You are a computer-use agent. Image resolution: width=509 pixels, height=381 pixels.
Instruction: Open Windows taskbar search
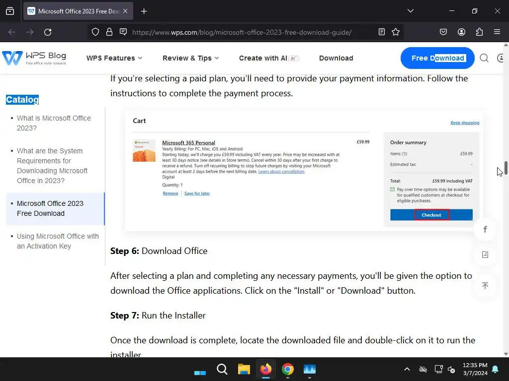(x=222, y=369)
